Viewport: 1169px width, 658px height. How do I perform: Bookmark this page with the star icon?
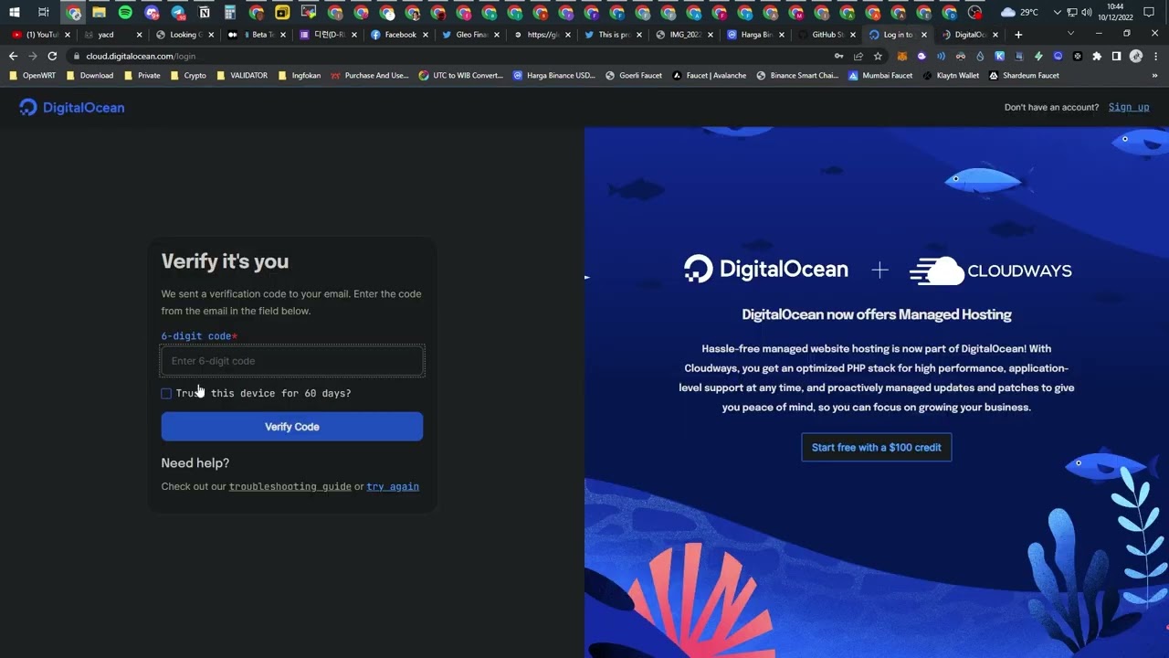tap(878, 56)
